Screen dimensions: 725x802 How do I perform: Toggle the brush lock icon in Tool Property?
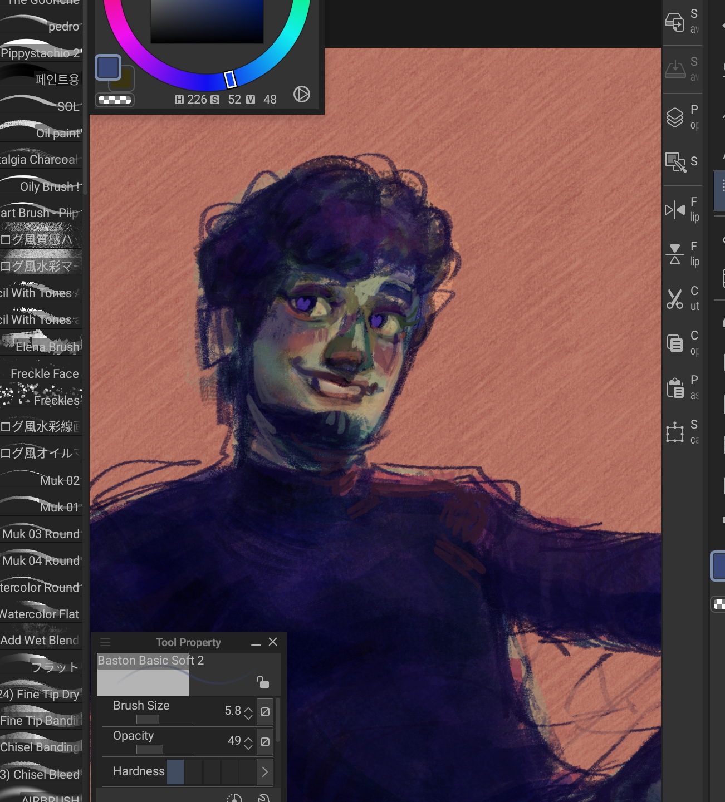pos(262,682)
